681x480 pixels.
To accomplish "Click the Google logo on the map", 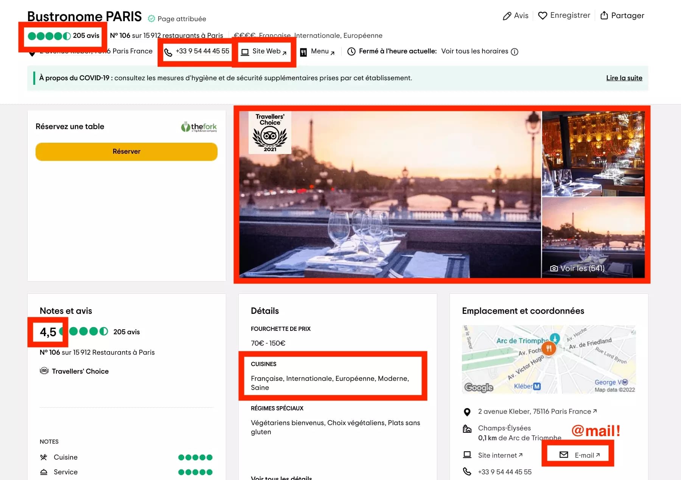I will [x=479, y=387].
